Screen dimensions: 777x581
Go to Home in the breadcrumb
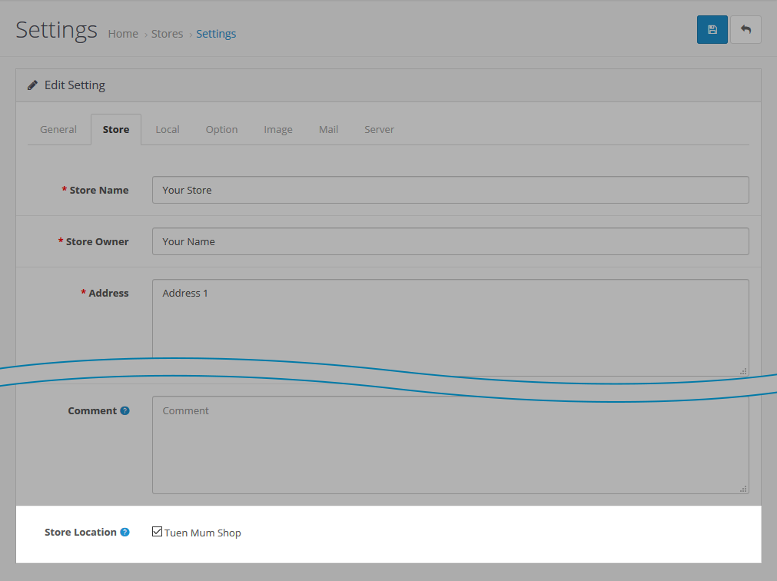[x=123, y=34]
